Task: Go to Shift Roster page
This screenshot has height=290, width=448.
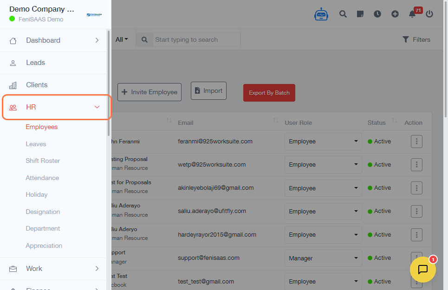Action: pos(43,161)
